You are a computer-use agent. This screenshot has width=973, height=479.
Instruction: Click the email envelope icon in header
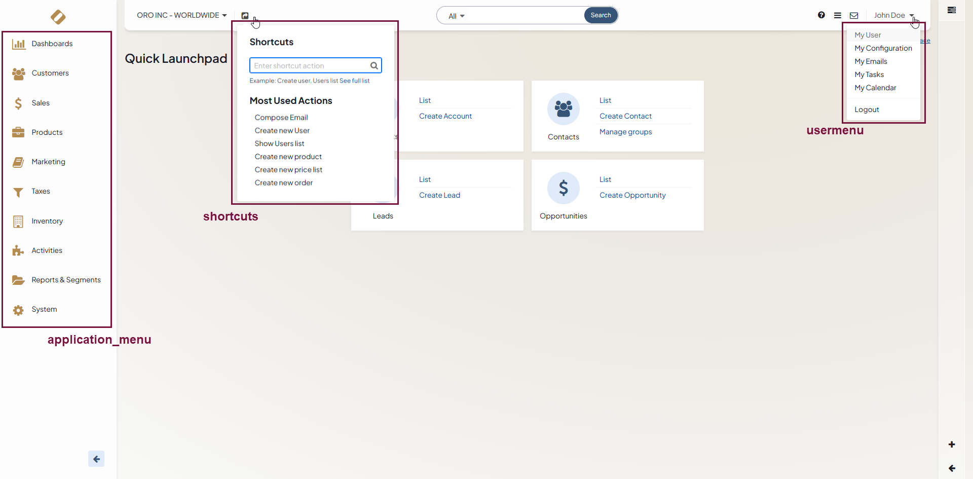point(854,16)
